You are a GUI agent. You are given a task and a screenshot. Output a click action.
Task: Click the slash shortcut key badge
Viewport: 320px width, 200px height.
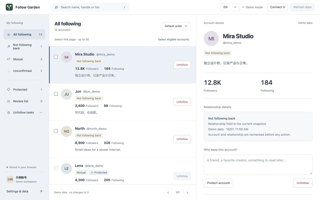click(125, 7)
